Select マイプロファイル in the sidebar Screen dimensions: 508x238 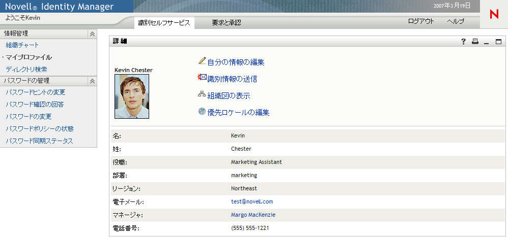click(x=29, y=57)
